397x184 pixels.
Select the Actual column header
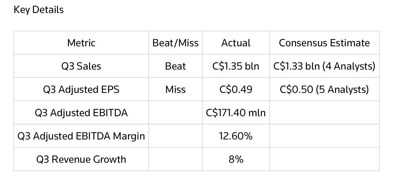click(236, 43)
